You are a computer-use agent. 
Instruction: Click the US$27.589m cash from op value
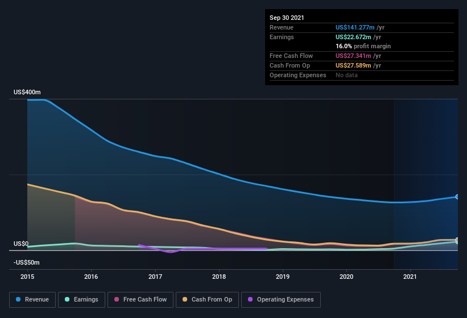pos(353,65)
